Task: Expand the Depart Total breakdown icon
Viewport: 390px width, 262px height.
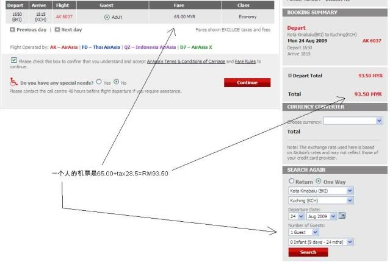Action: 289,76
